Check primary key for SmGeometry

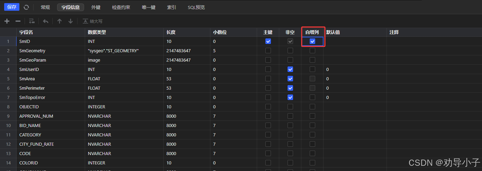(x=268, y=51)
